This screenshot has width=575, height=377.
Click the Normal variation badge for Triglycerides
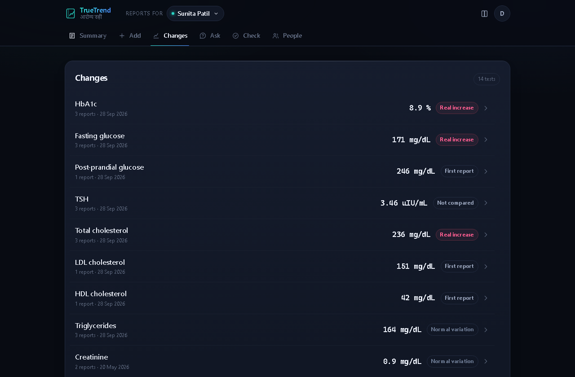coord(452,329)
